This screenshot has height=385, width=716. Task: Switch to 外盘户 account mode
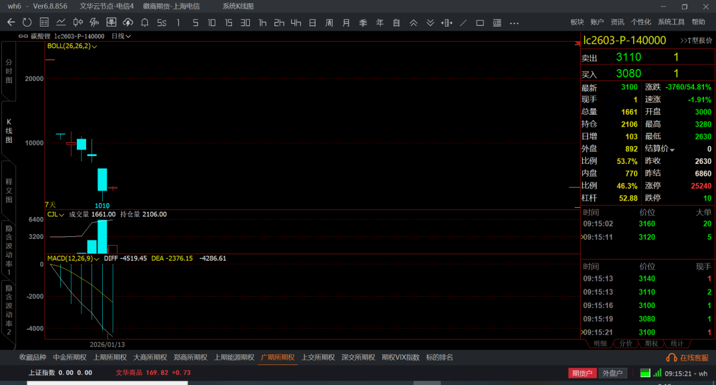(613, 373)
